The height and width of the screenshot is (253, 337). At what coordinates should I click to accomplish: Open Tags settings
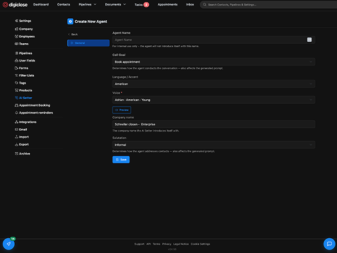coord(20,83)
